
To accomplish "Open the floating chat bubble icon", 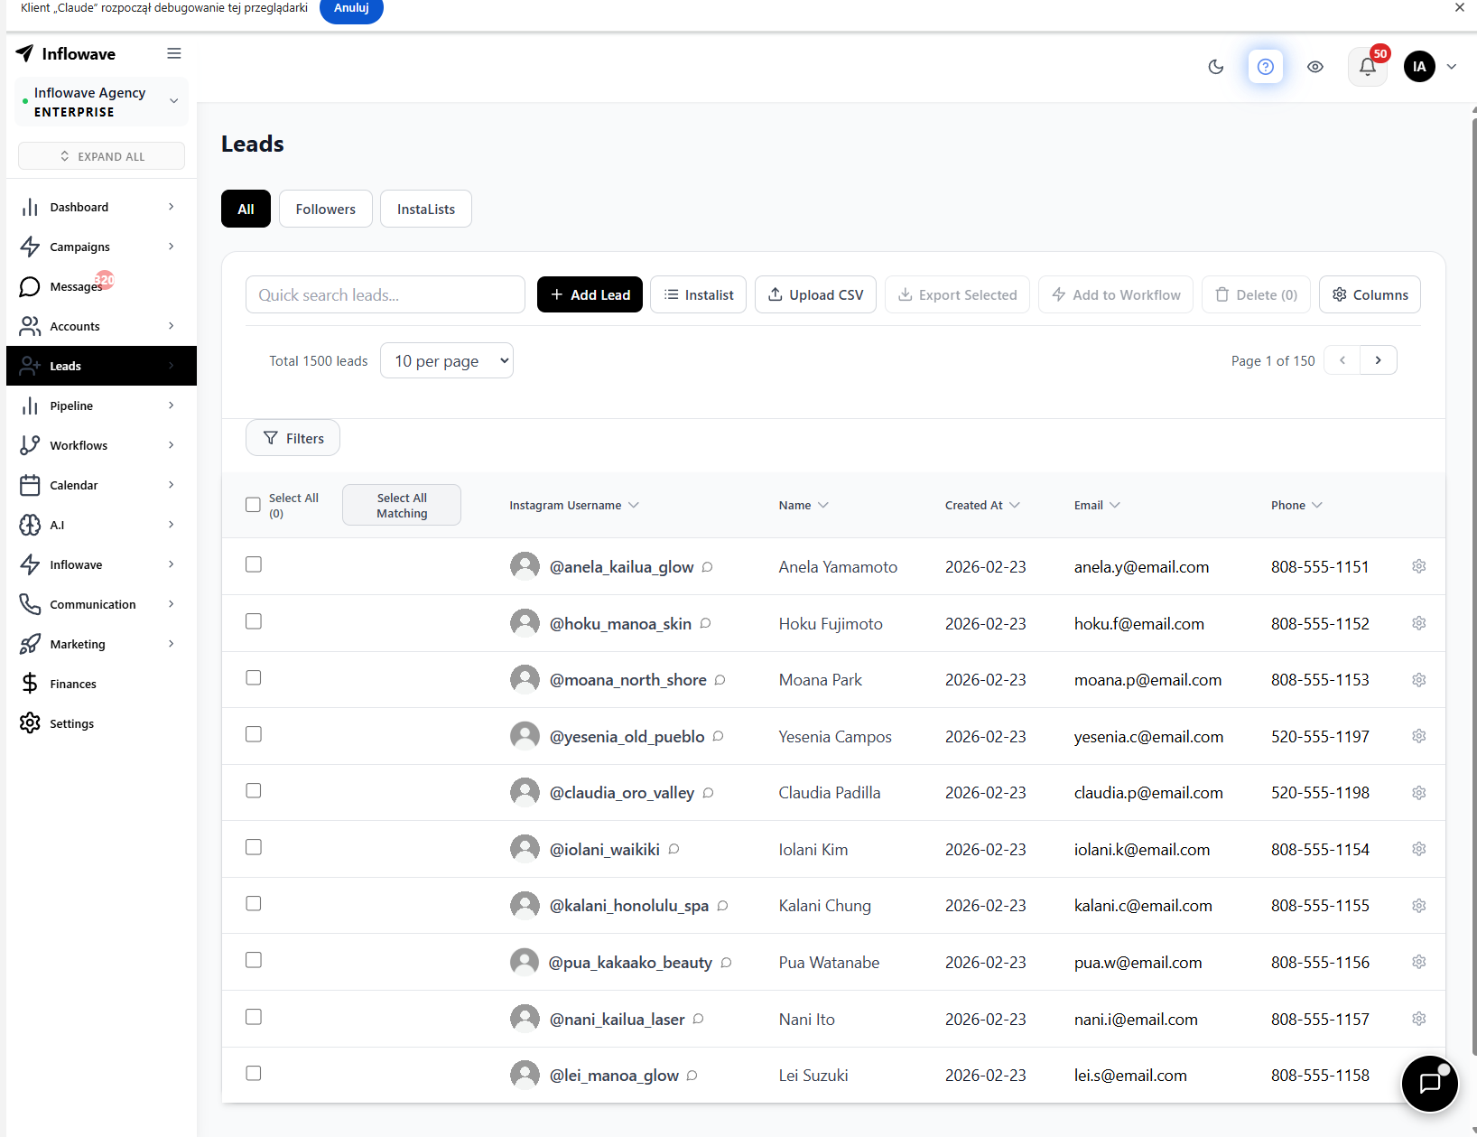I will (1429, 1084).
